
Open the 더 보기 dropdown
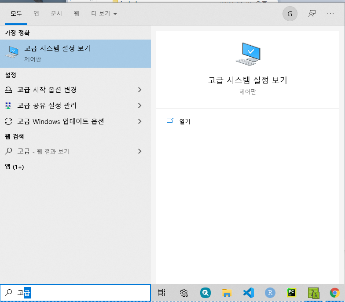click(x=104, y=14)
